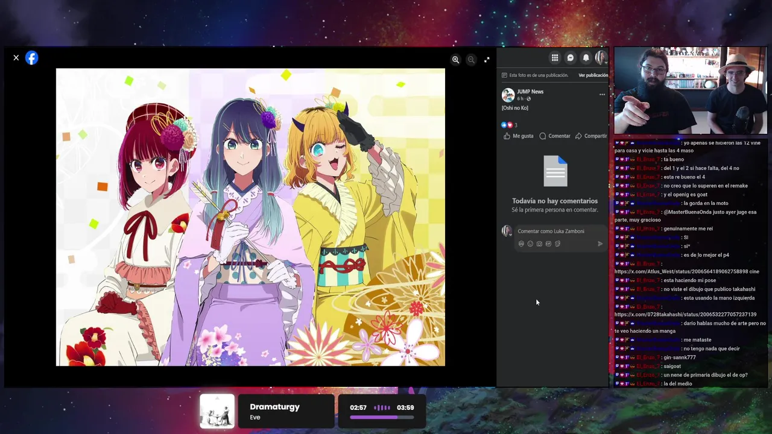Close the Facebook photo viewer
The width and height of the screenshot is (772, 434).
coord(16,58)
